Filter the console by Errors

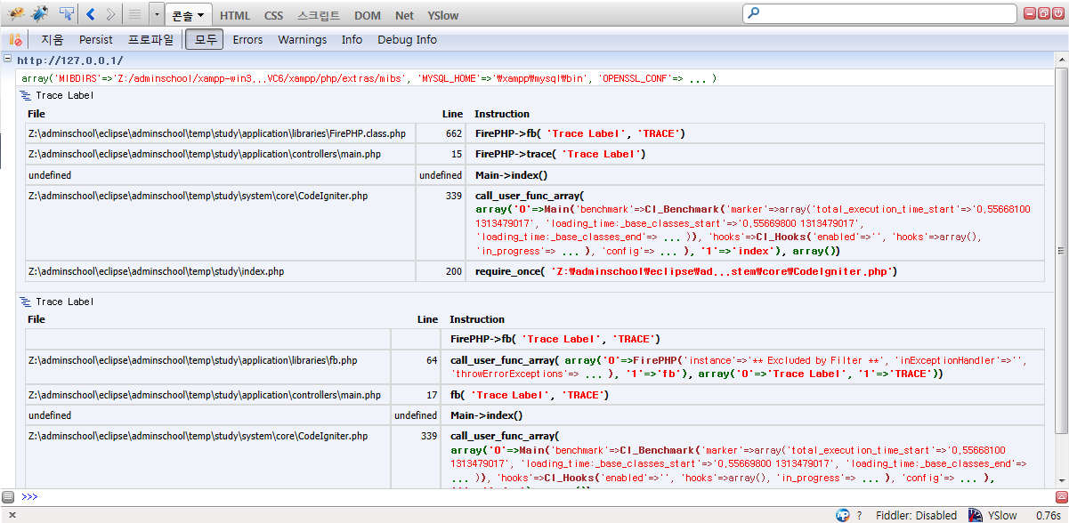(x=247, y=40)
